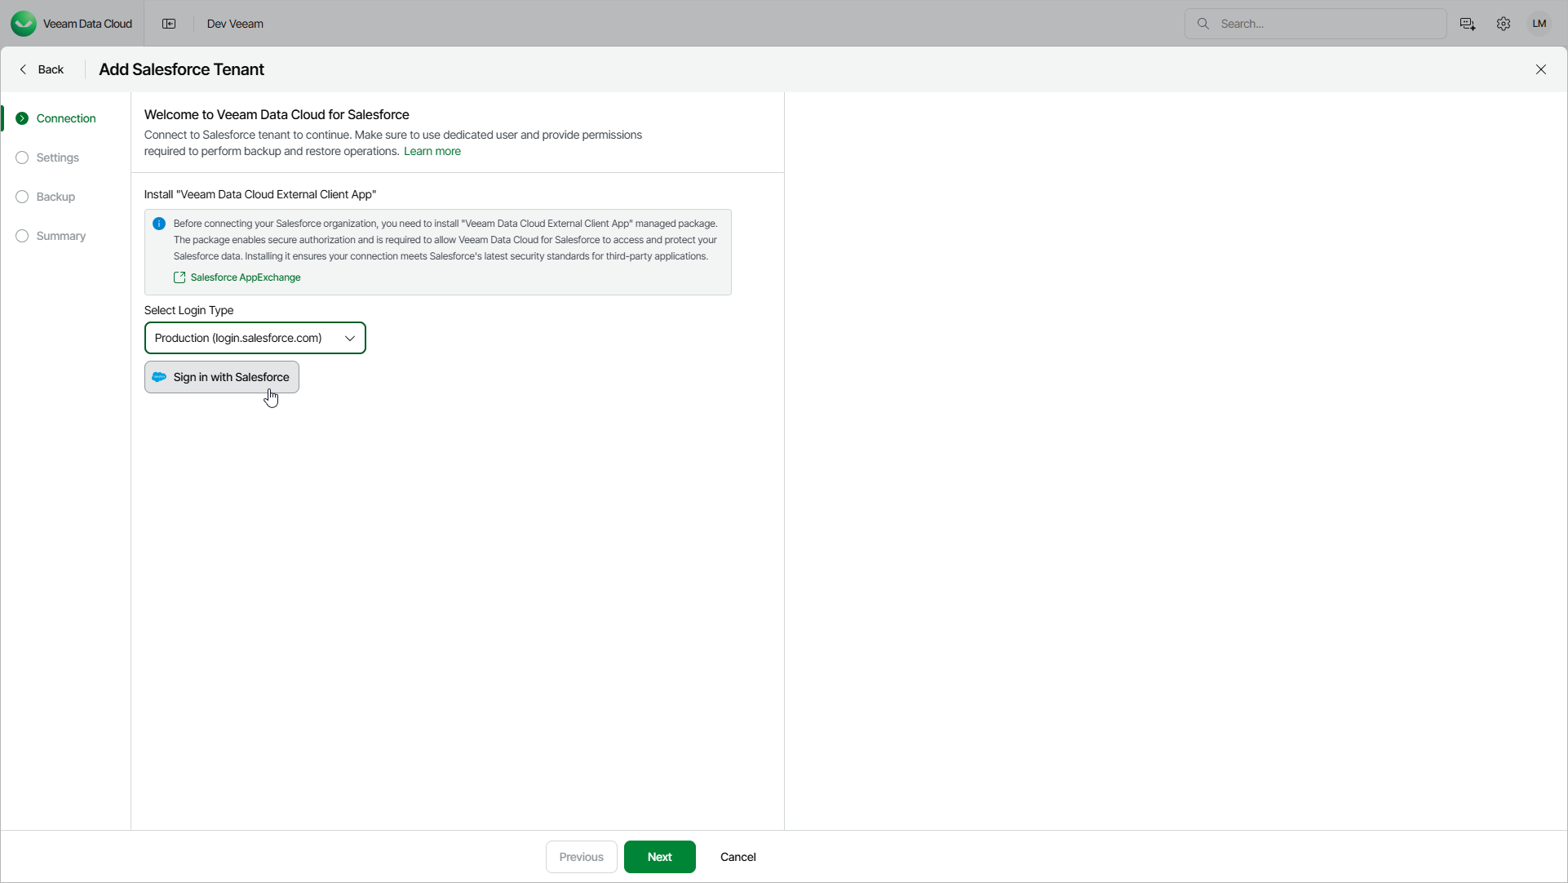Open the settings gear icon

(x=1504, y=24)
